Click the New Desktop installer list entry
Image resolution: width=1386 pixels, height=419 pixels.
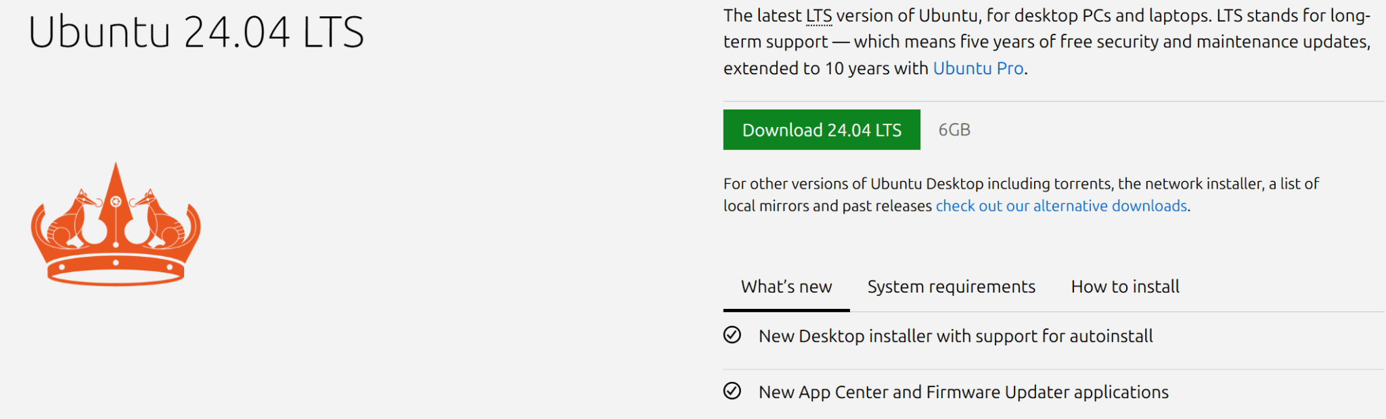click(956, 336)
